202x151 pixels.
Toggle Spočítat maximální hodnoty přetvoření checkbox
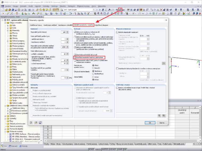pos(75,57)
